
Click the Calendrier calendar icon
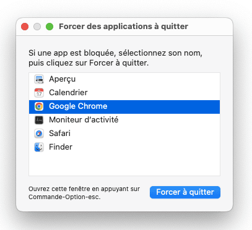tap(39, 93)
